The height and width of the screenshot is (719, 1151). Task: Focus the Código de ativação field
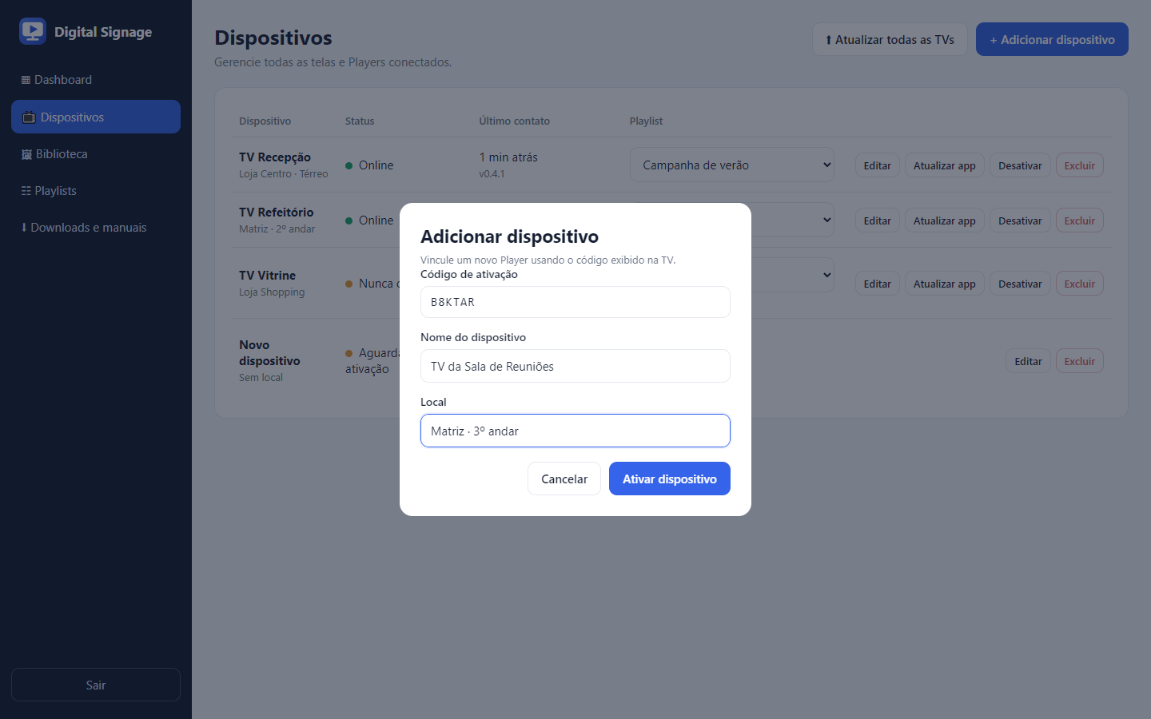(x=575, y=302)
